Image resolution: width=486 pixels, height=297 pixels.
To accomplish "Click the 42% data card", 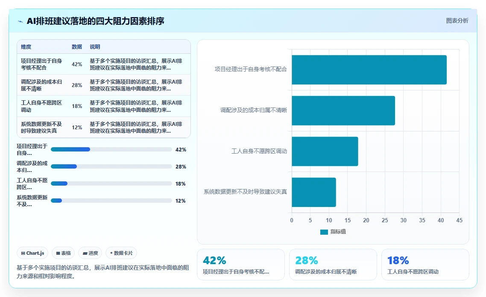I will pyautogui.click(x=241, y=265).
